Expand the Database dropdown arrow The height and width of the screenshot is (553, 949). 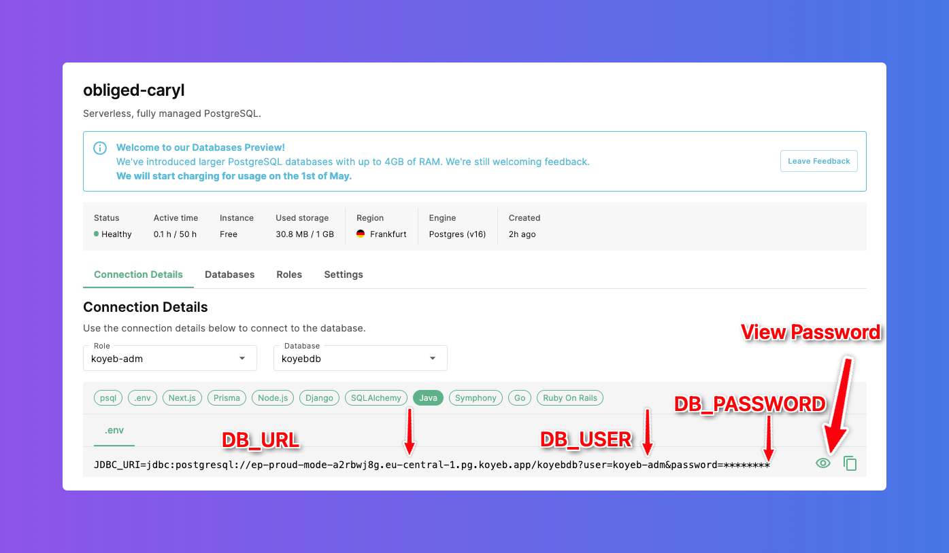point(433,359)
